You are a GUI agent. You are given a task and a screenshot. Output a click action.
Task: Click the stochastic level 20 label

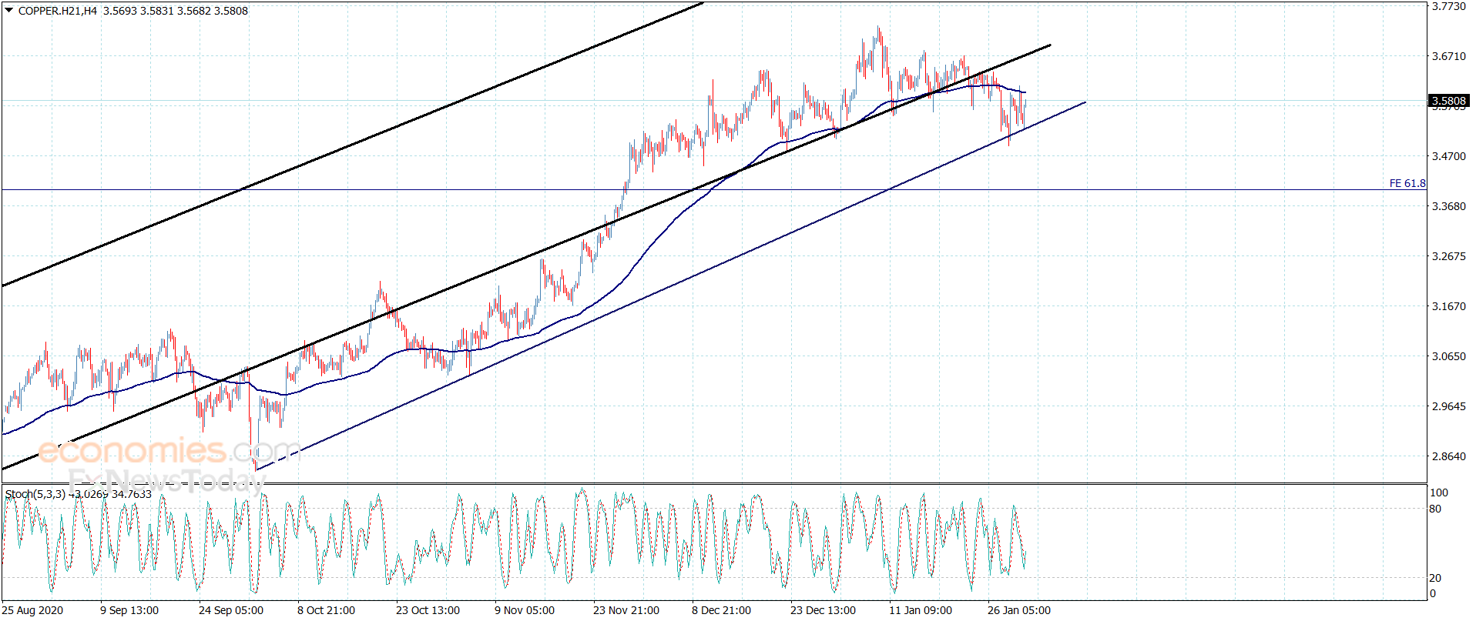[x=1435, y=578]
